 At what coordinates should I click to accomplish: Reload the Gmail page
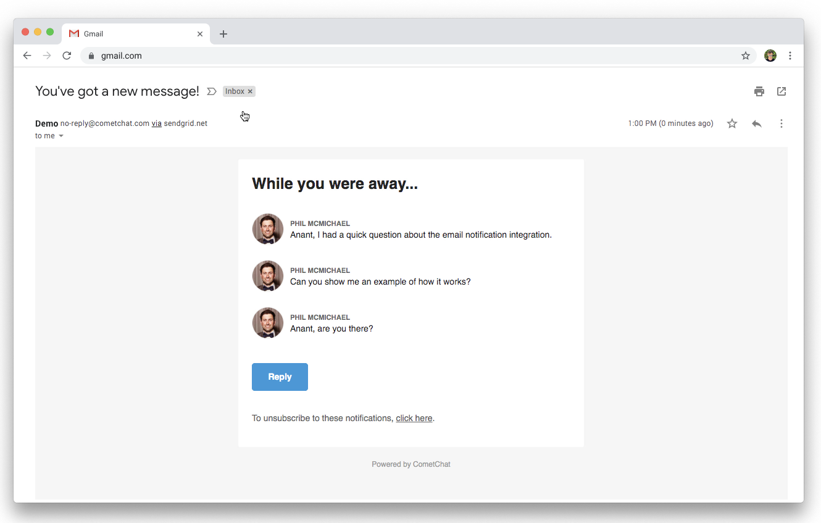(67, 56)
